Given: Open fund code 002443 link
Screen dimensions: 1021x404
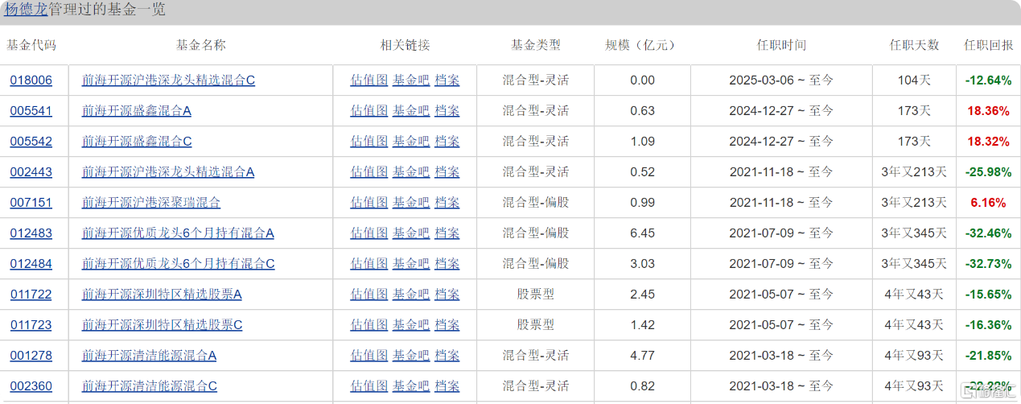Looking at the screenshot, I should [31, 172].
